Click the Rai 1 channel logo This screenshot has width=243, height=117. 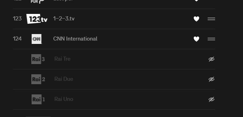pos(38,99)
